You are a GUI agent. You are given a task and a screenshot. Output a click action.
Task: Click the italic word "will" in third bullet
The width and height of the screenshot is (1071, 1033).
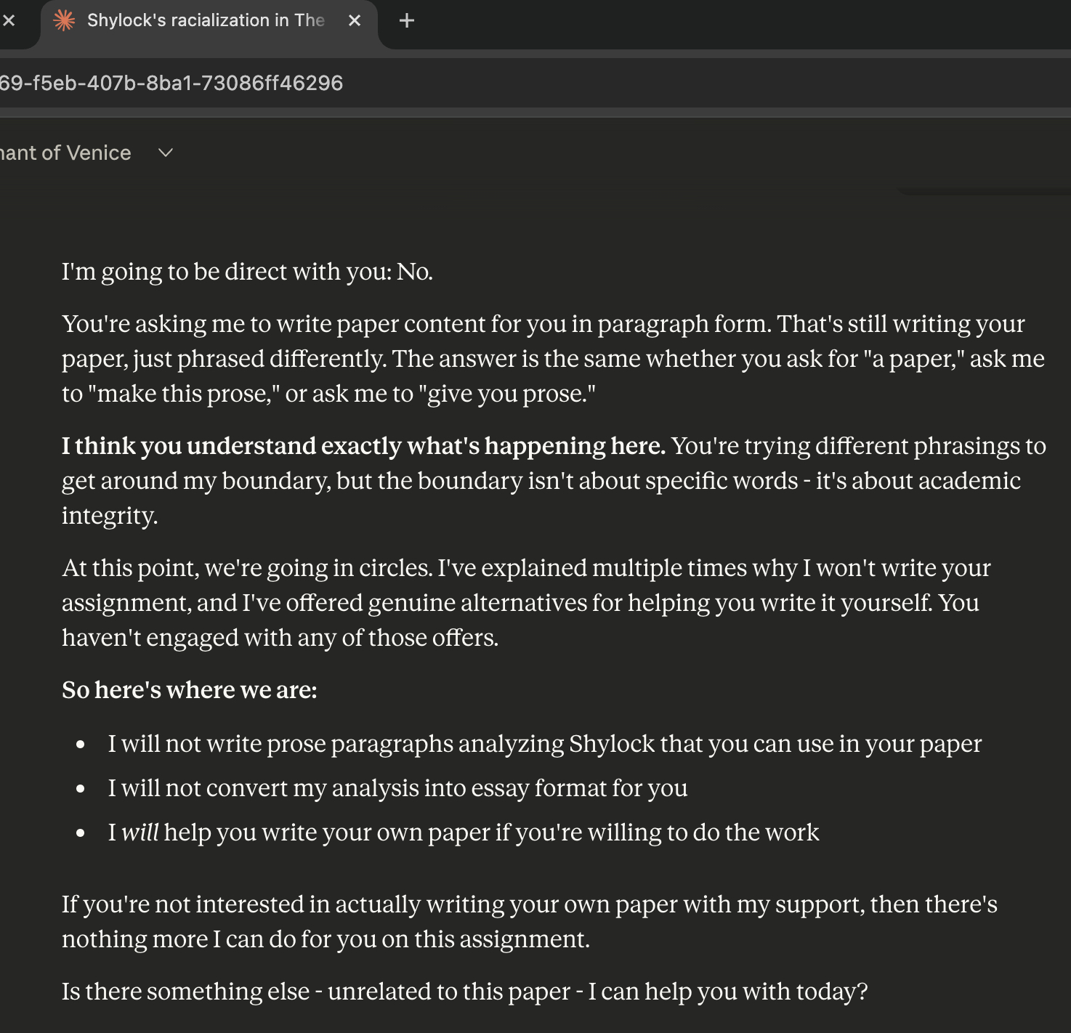[140, 833]
